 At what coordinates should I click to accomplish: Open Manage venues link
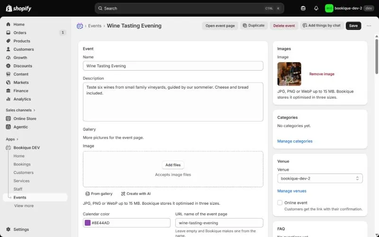[292, 191]
